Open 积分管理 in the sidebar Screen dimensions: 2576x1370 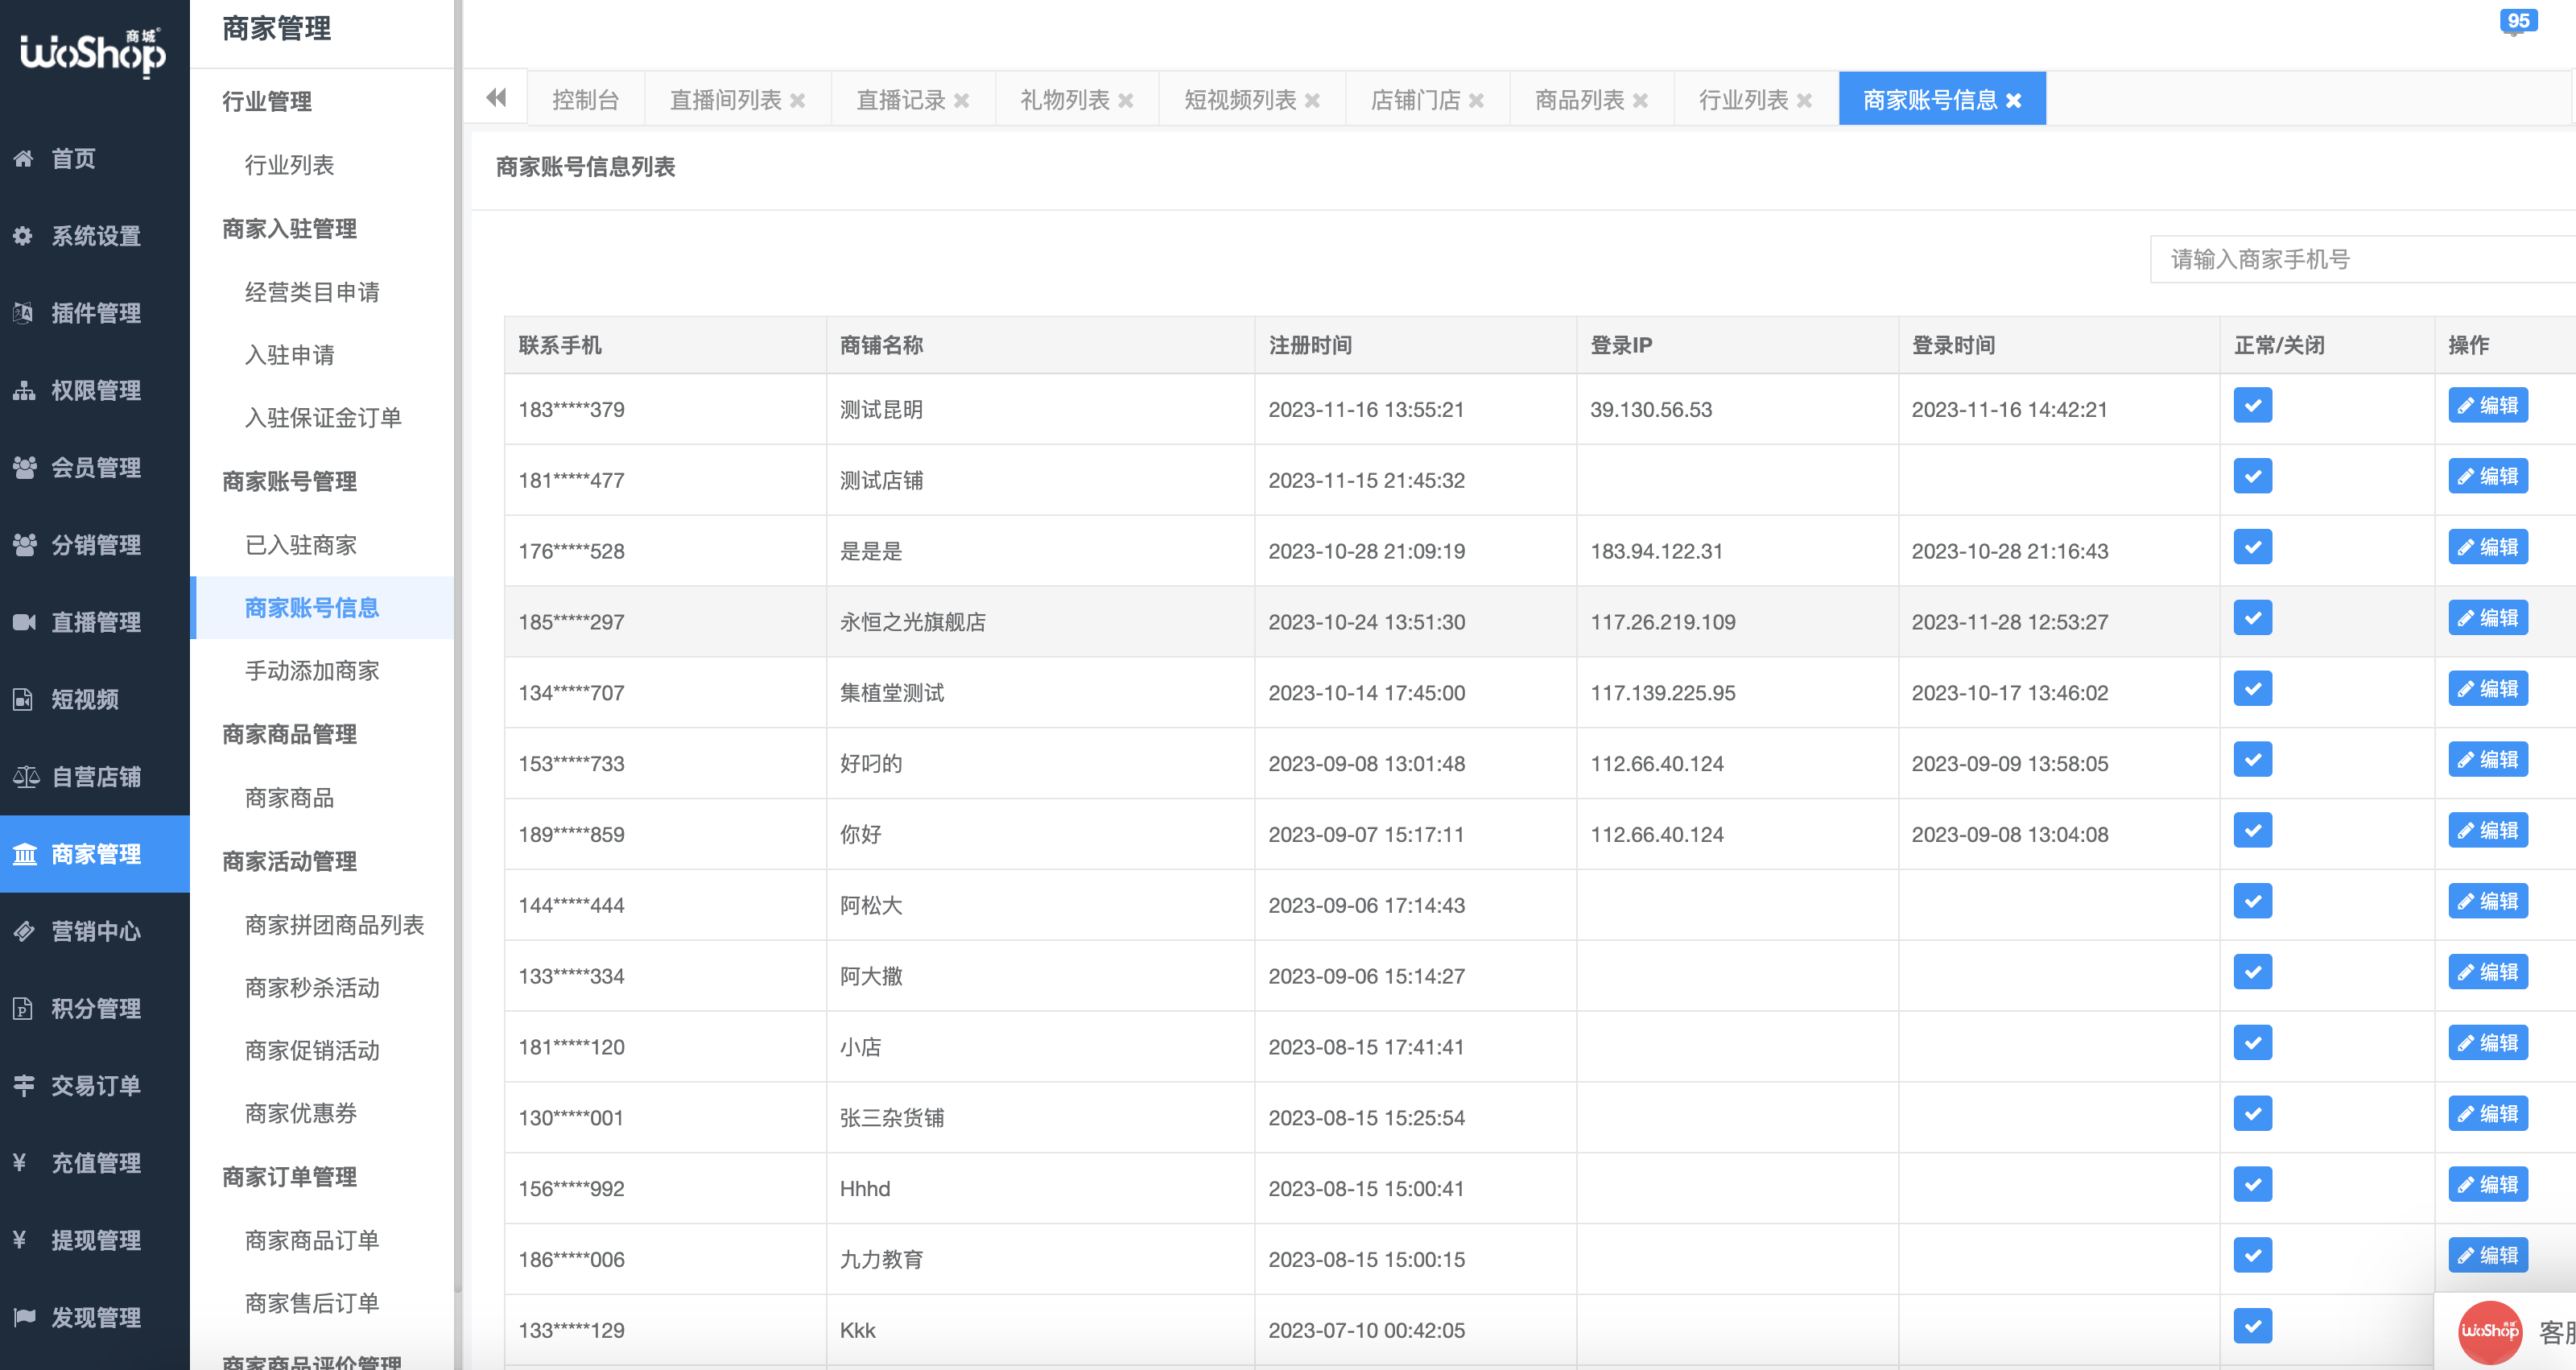point(95,1008)
